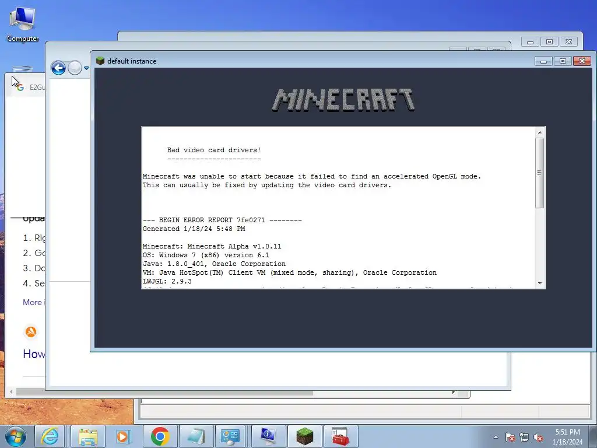Click "Java: 1.8.0_401" line
The width and height of the screenshot is (597, 448).
(x=214, y=264)
